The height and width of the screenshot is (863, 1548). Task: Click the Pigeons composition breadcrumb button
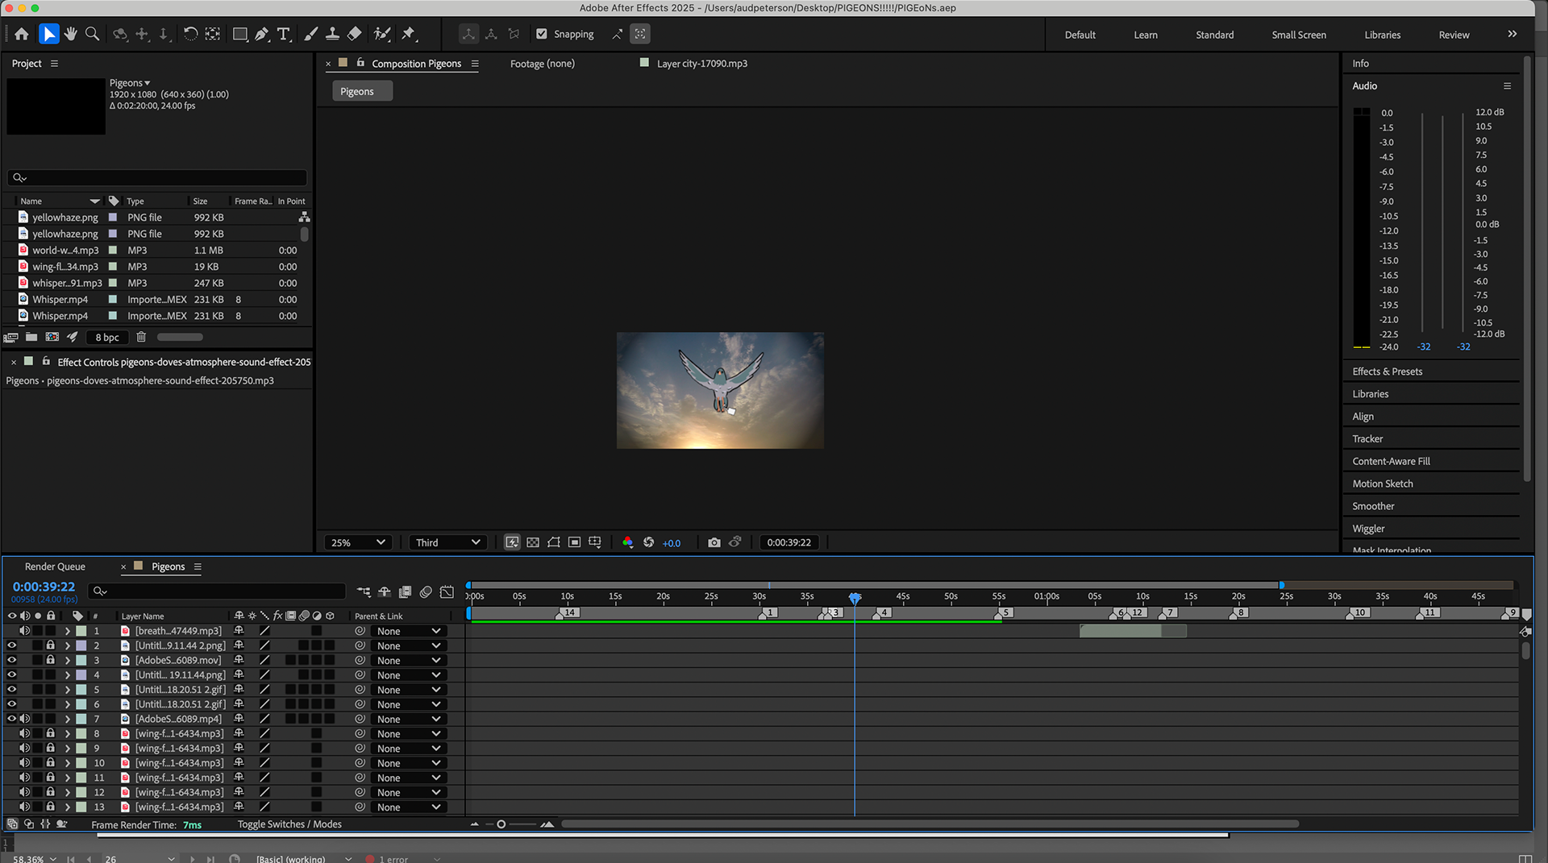(x=362, y=91)
